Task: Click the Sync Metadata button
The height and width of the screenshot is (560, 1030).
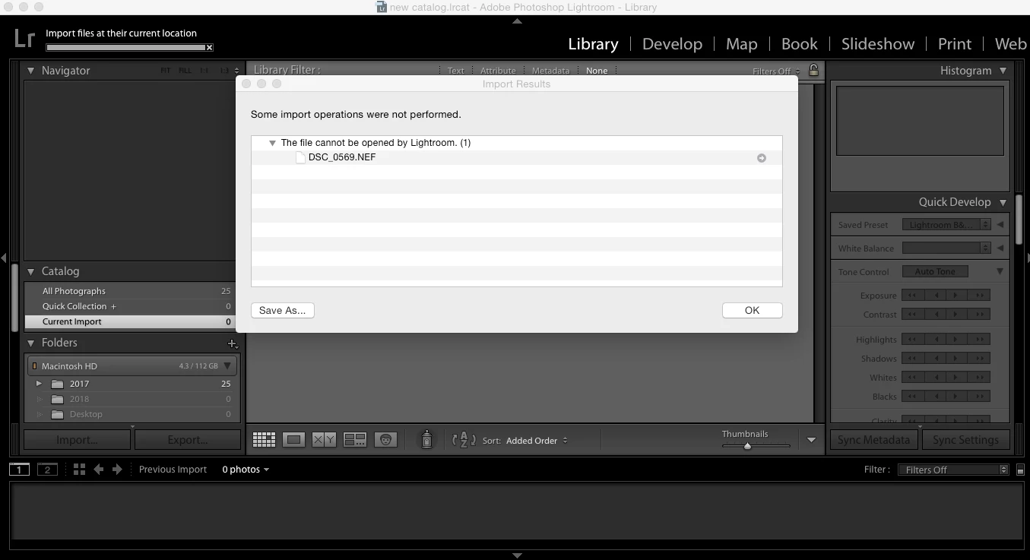Action: click(873, 440)
